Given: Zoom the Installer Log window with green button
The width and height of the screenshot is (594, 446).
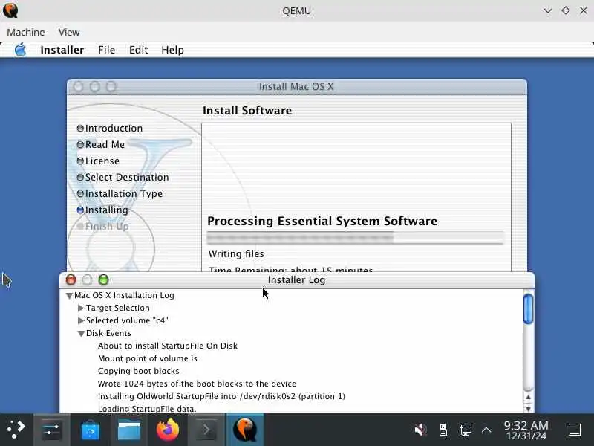Looking at the screenshot, I should 103,280.
